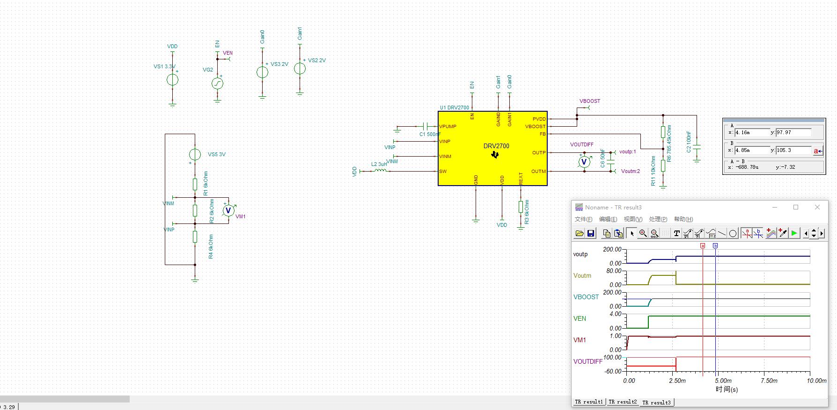
Task: Select the VG2 signal generator symbol
Action: click(217, 84)
